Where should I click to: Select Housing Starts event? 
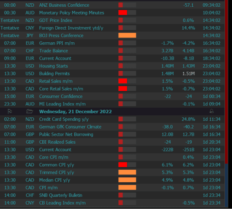click(53, 66)
